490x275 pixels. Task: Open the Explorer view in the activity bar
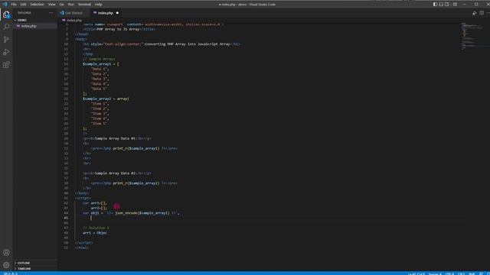coord(6,15)
